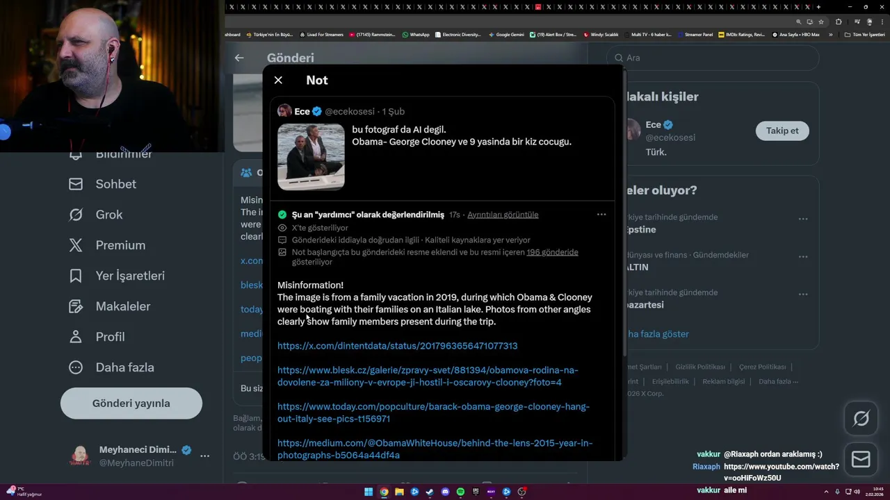The width and height of the screenshot is (890, 500).
Task: Open Meyhaneci Dimitri account menu dots
Action: 205,456
